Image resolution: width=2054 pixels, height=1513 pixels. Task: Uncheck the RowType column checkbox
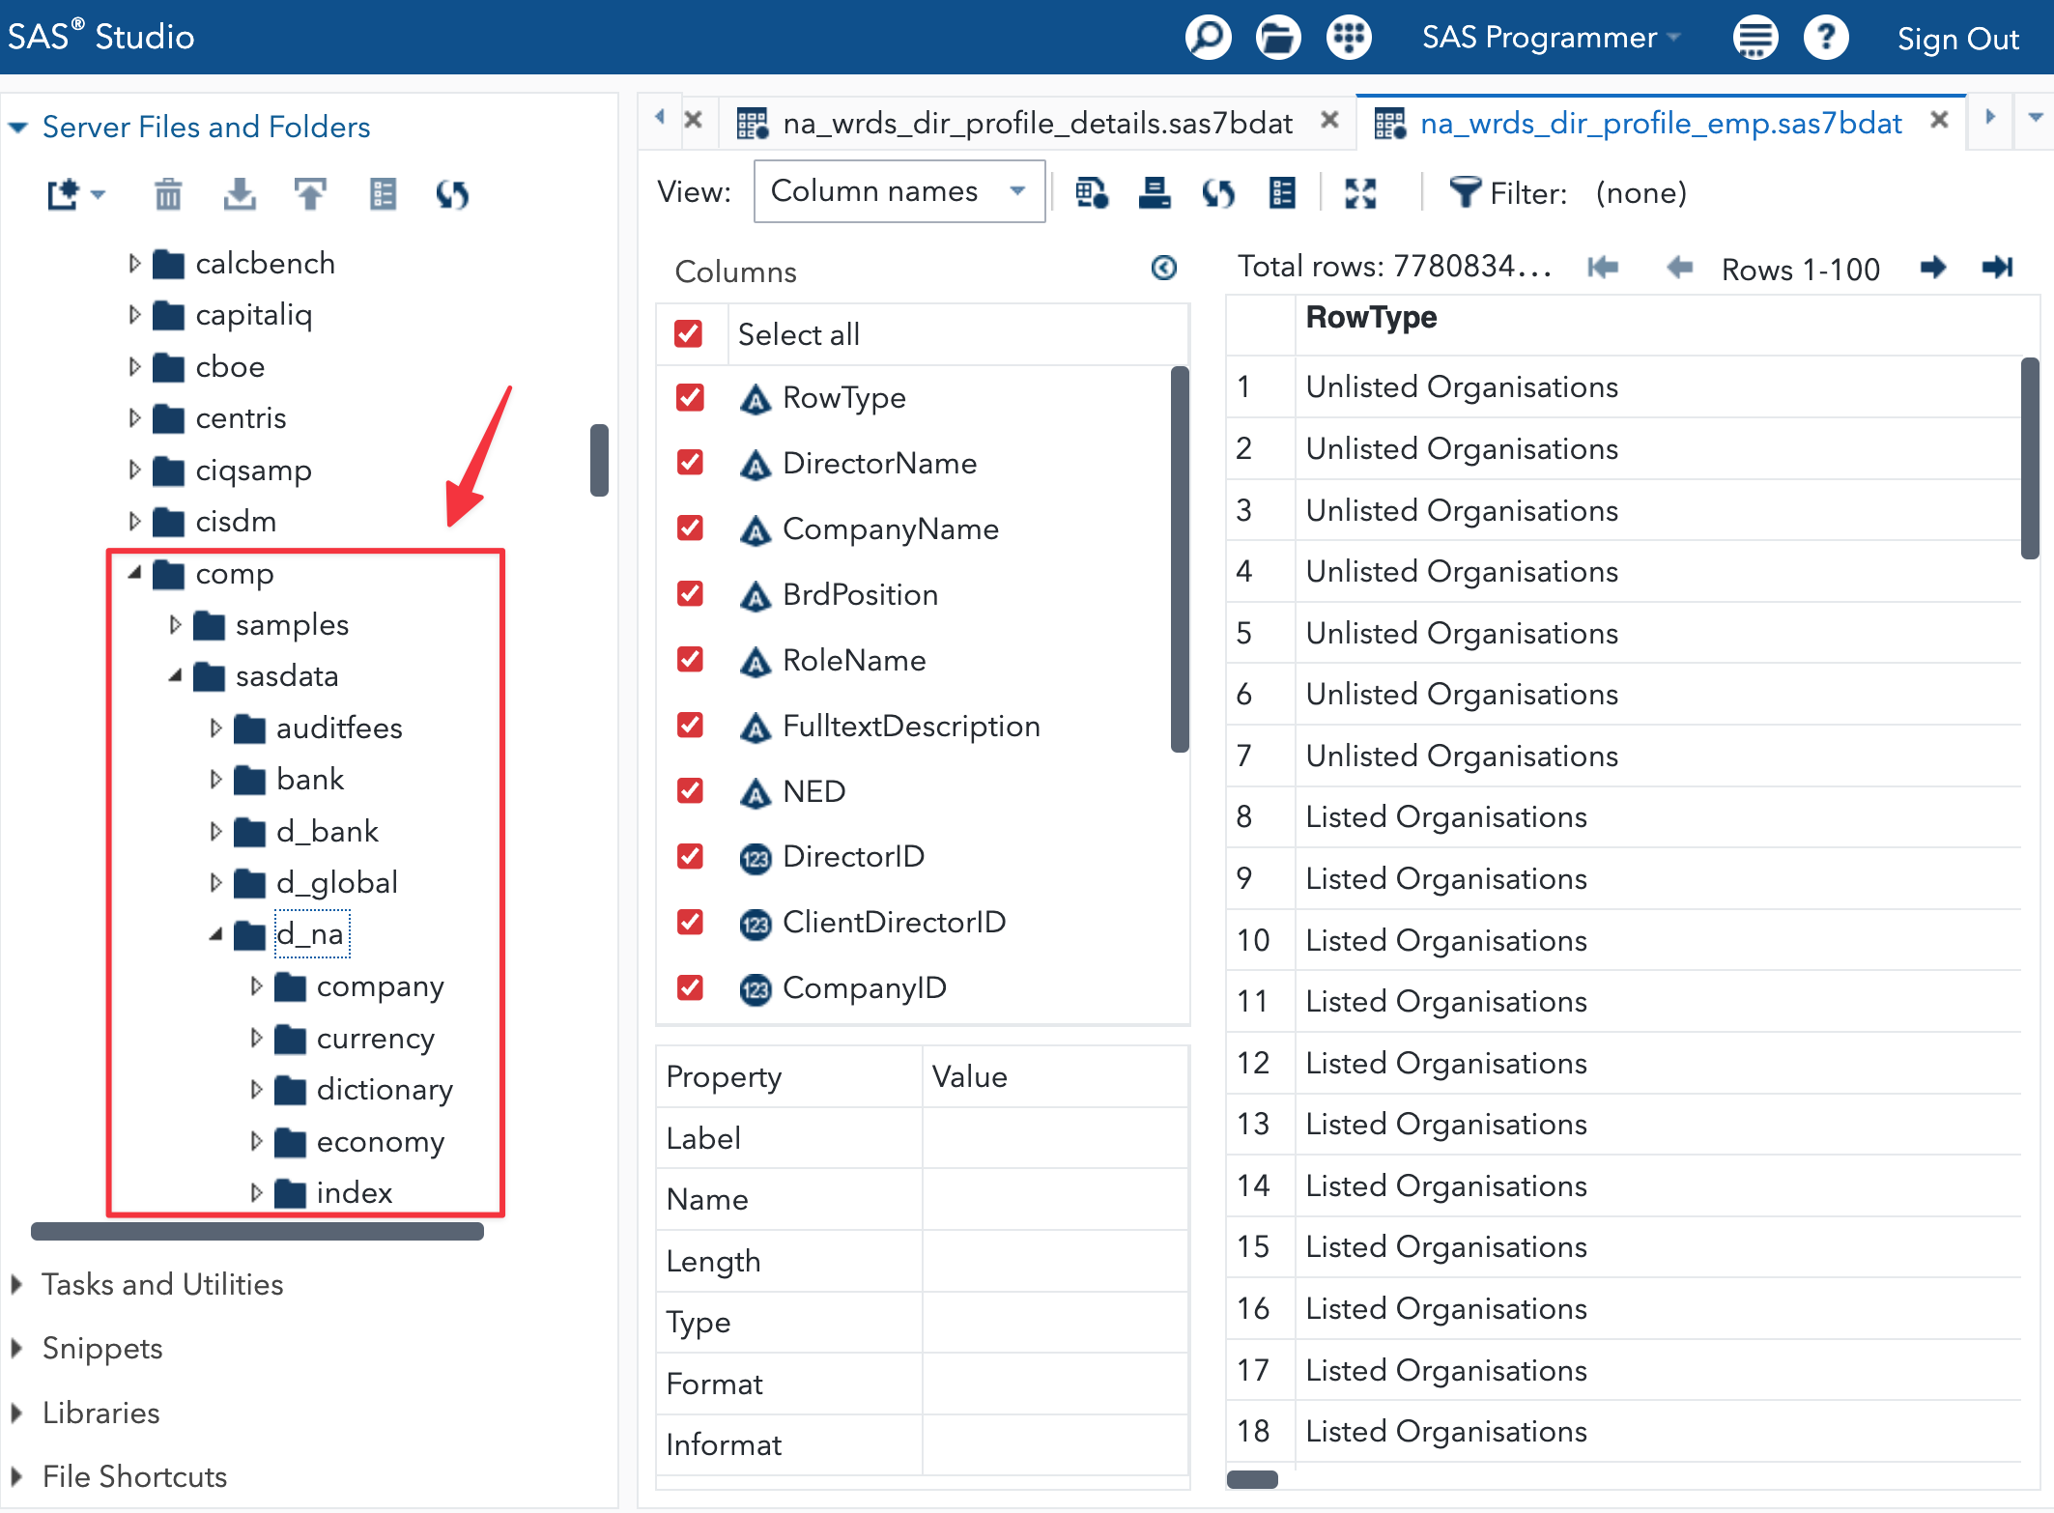coord(690,397)
